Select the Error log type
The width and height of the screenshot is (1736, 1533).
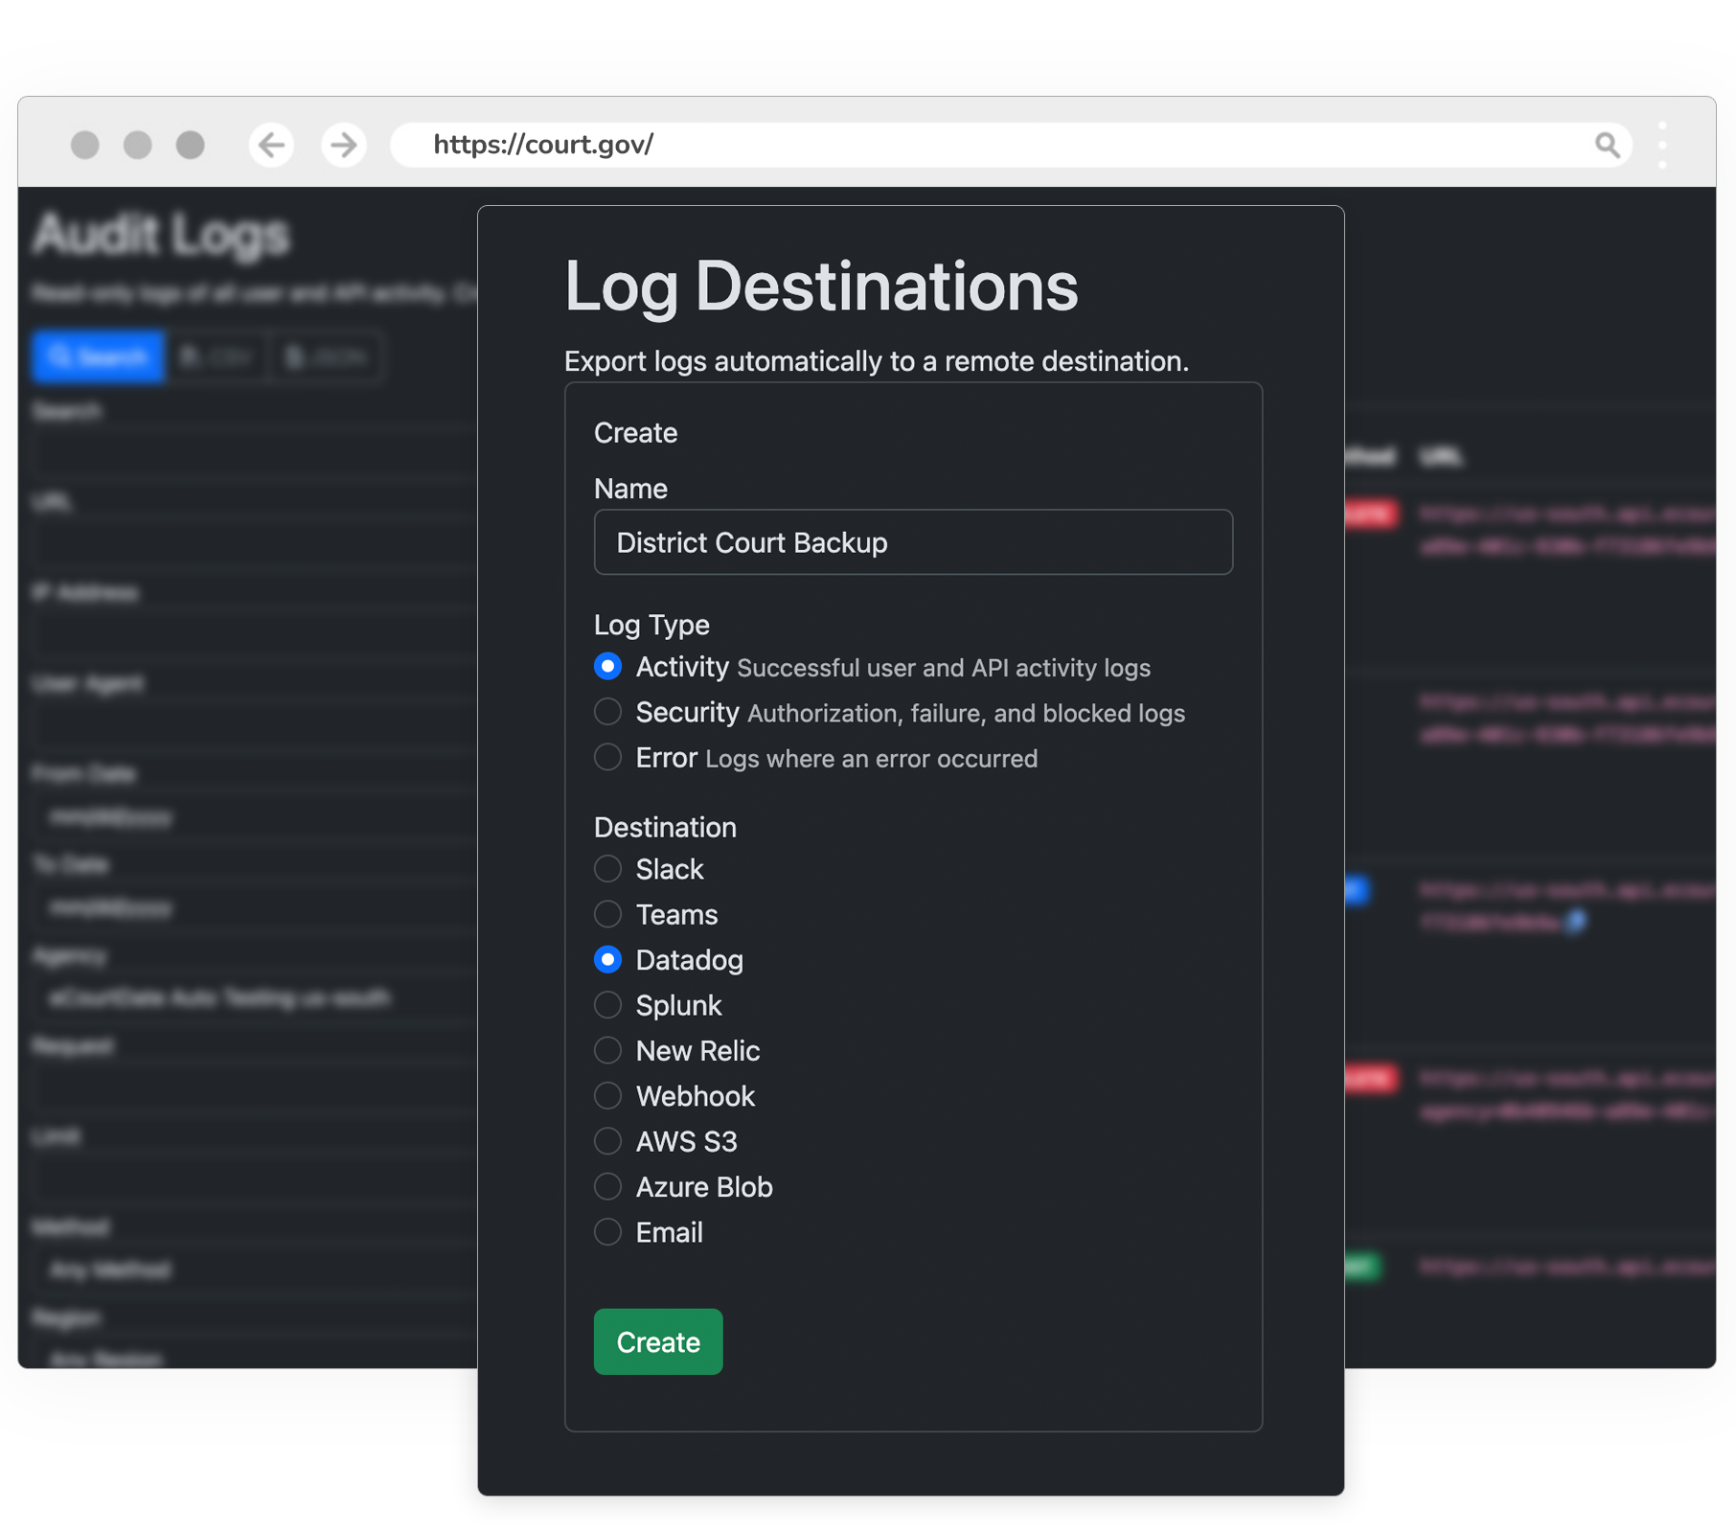(x=607, y=757)
